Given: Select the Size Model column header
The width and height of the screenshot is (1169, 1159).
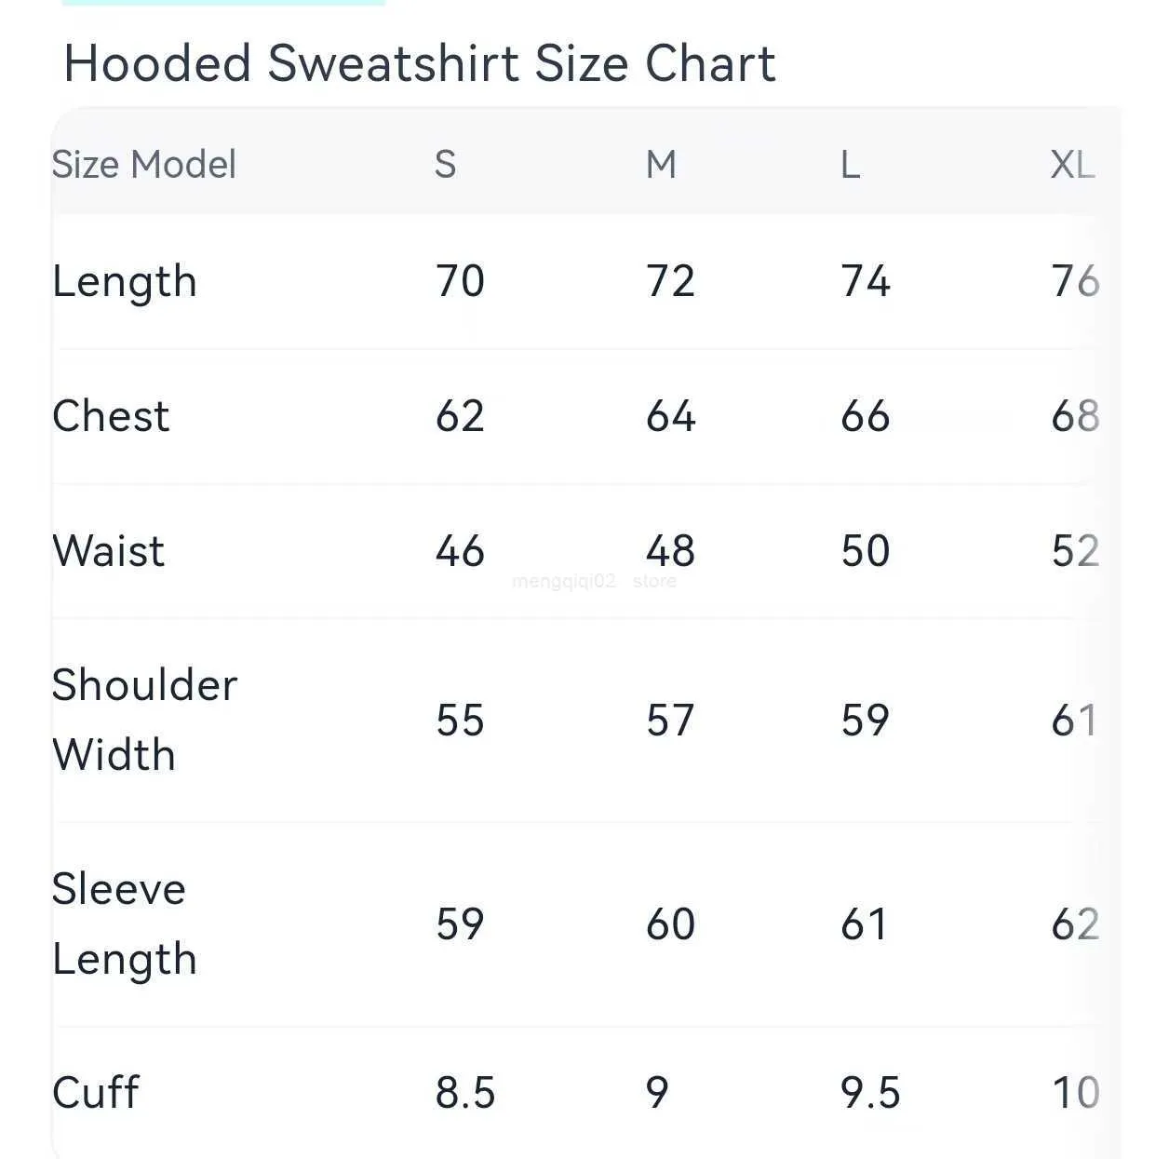Looking at the screenshot, I should 144,165.
